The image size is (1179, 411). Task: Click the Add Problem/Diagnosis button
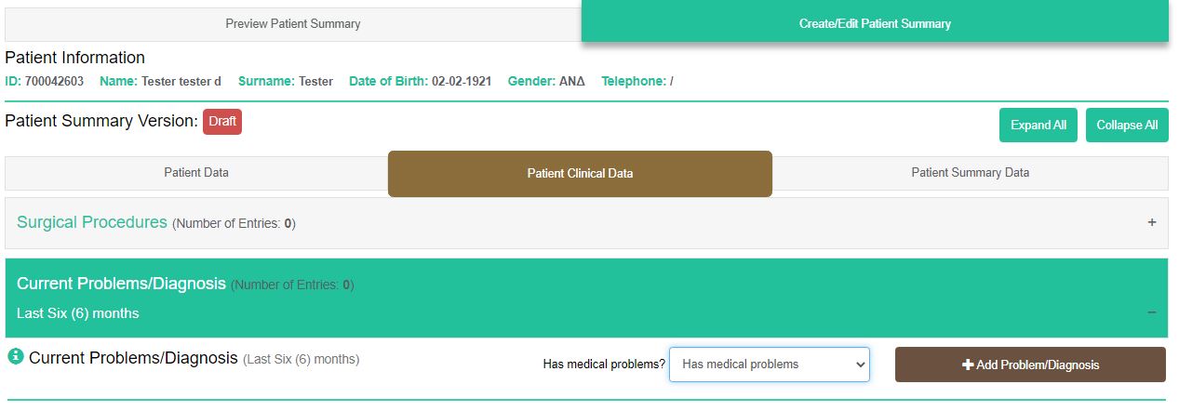pos(1030,365)
